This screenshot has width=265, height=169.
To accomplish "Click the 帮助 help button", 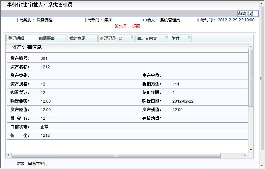I will pyautogui.click(x=242, y=13).
